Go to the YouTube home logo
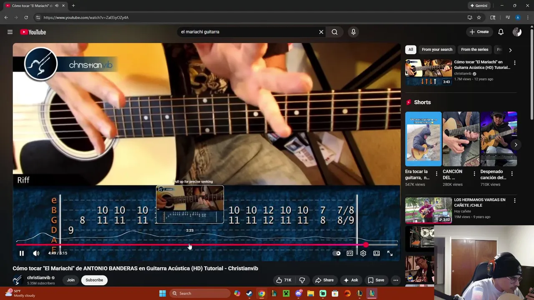The width and height of the screenshot is (534, 300). pyautogui.click(x=33, y=32)
